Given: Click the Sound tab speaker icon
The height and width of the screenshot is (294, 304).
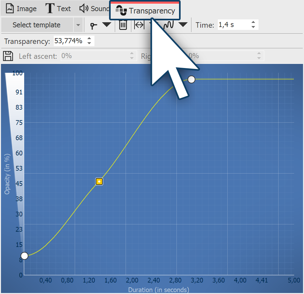Looking at the screenshot, I should pos(84,9).
